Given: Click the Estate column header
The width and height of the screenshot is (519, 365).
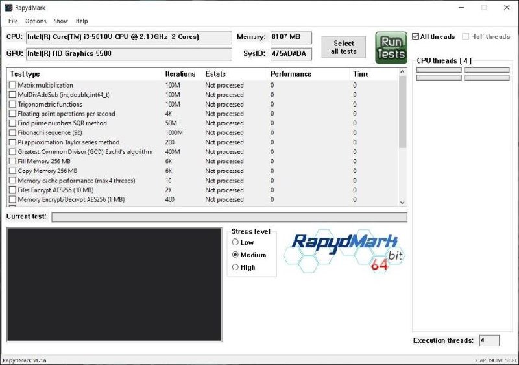Looking at the screenshot, I should tap(234, 74).
